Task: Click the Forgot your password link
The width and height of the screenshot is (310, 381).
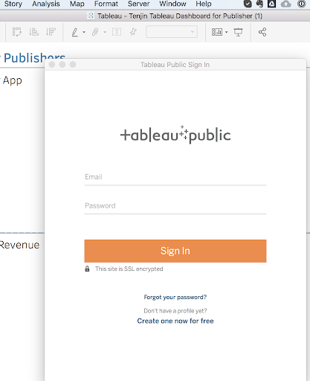Action: [175, 297]
